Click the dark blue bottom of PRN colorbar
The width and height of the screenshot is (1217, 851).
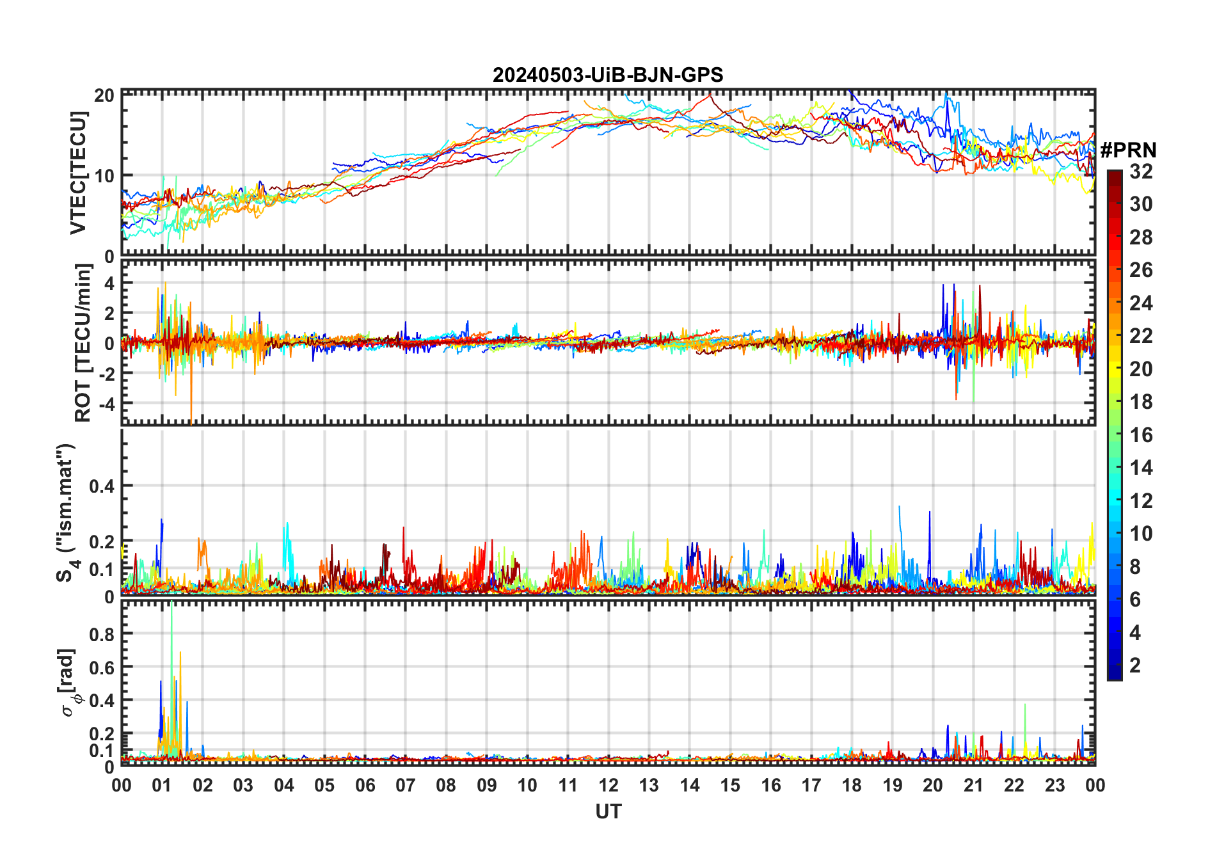coord(1115,674)
